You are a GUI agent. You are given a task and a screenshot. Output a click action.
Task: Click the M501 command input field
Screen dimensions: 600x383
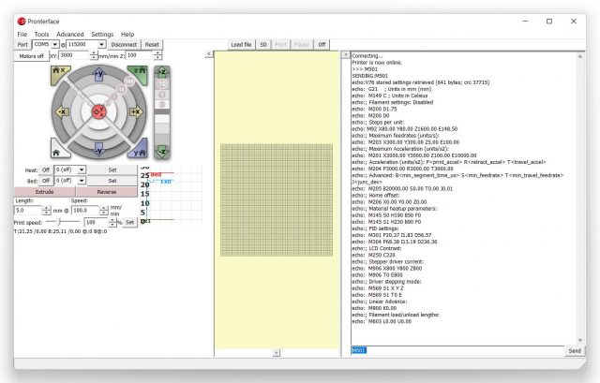coord(457,350)
